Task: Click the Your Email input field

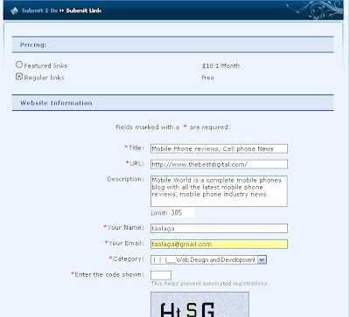Action: [x=219, y=244]
